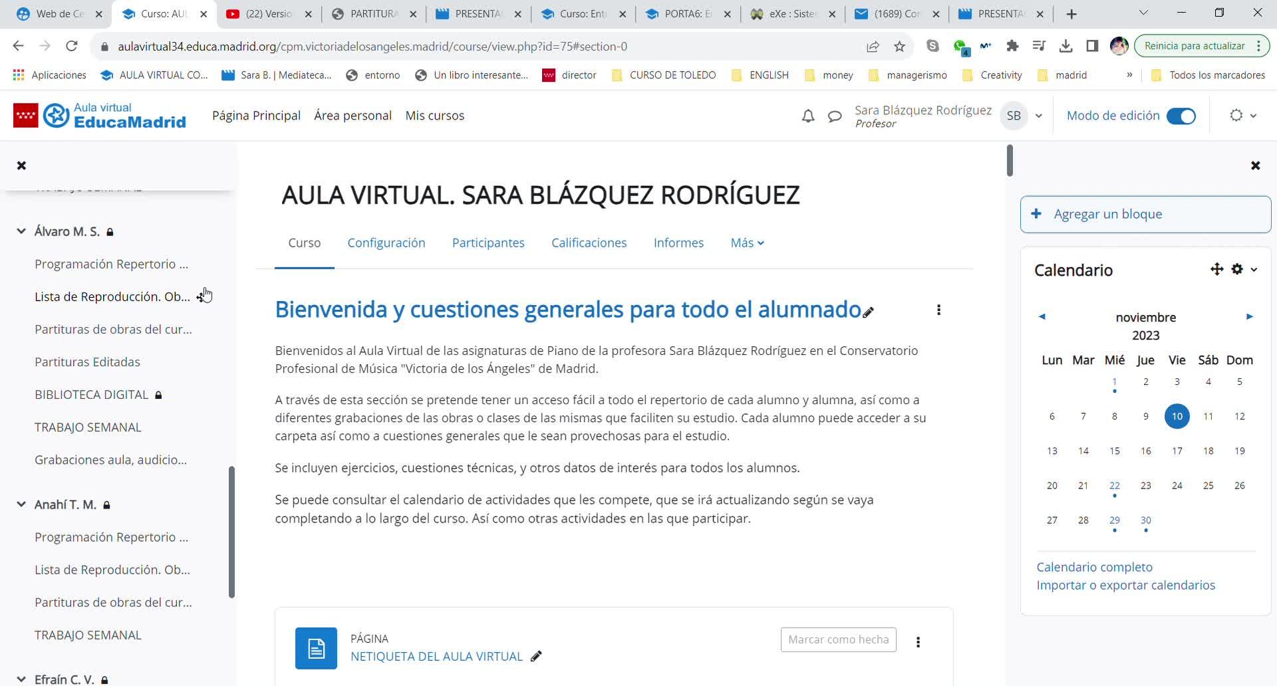Click Agregar un bloque button
This screenshot has height=686, width=1277.
[1145, 214]
